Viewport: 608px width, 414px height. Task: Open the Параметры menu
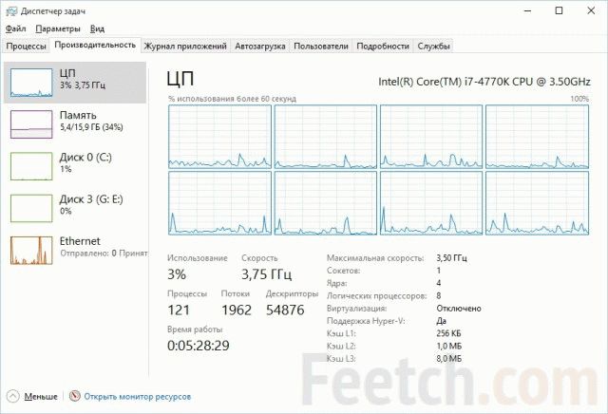(58, 28)
